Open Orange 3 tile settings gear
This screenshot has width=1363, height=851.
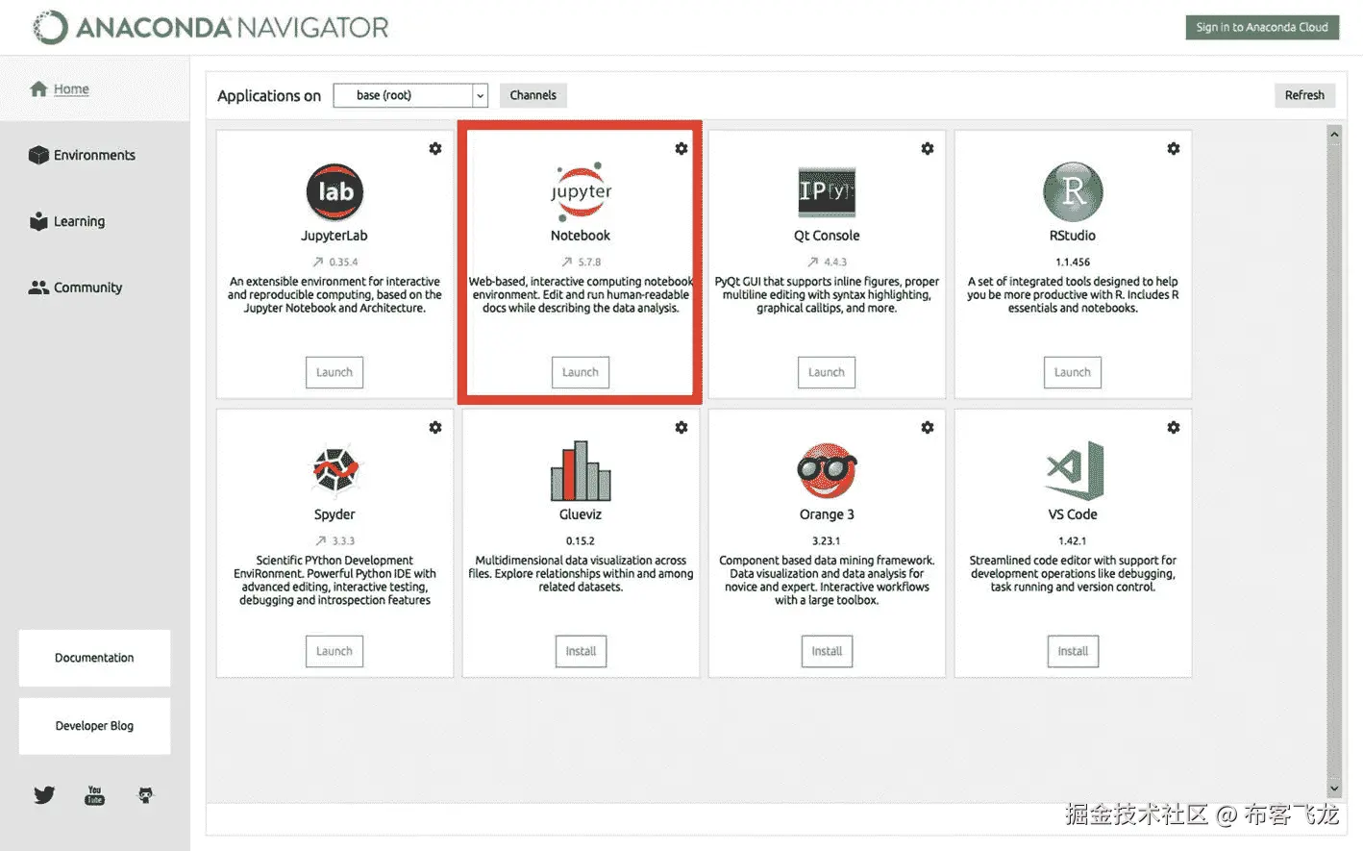(x=928, y=428)
